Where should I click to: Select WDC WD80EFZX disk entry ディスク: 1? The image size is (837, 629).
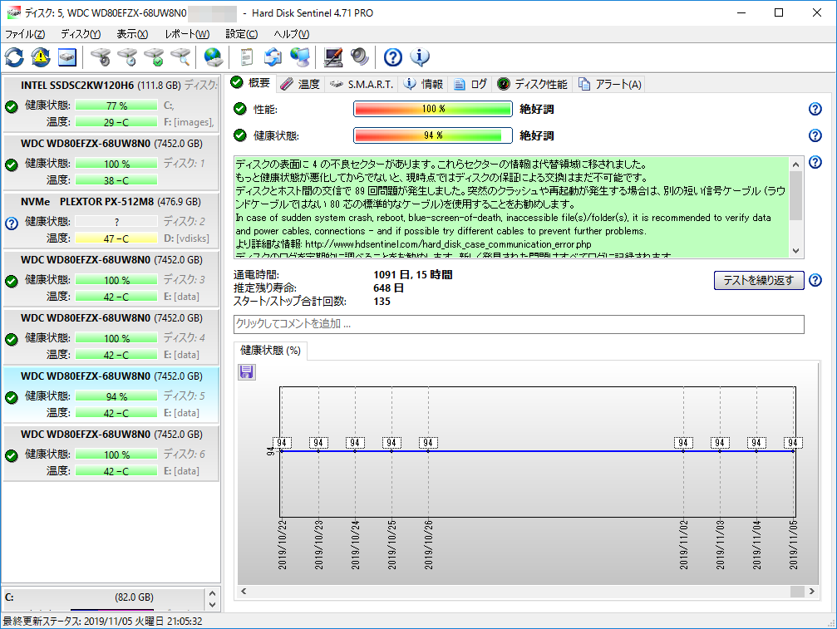click(x=111, y=163)
